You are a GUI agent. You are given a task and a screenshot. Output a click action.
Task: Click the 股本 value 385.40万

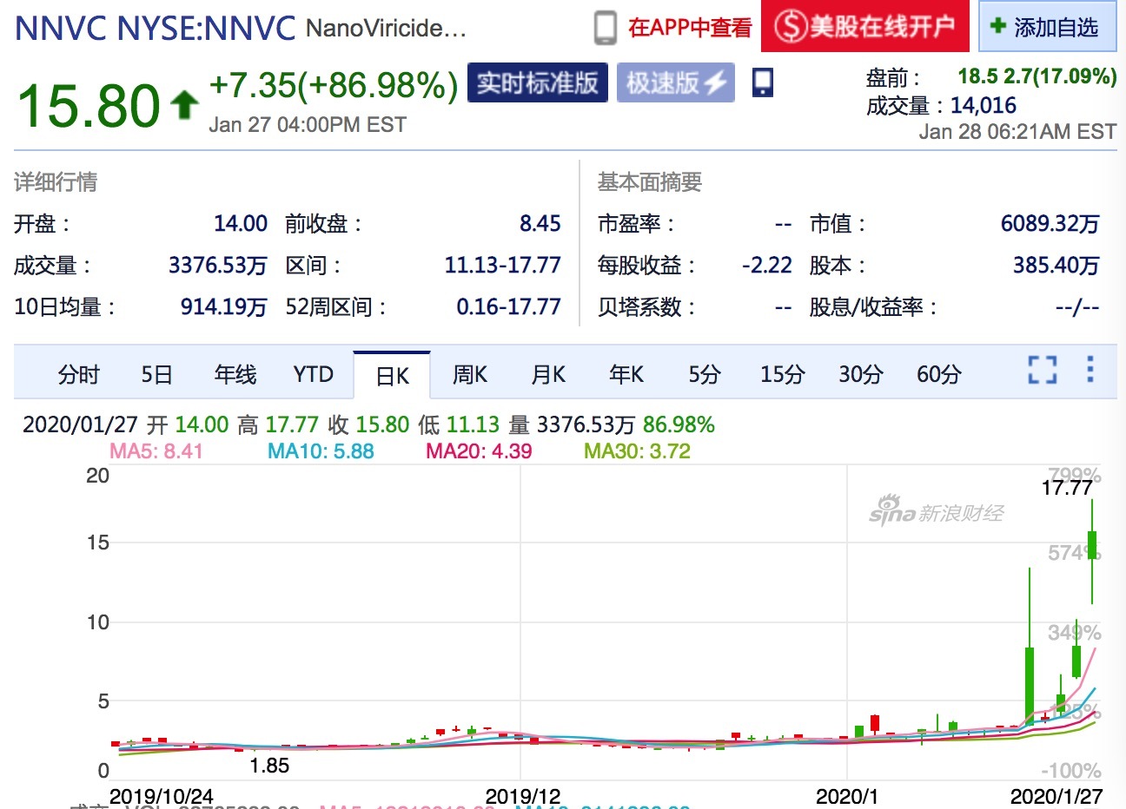[x=1056, y=266]
